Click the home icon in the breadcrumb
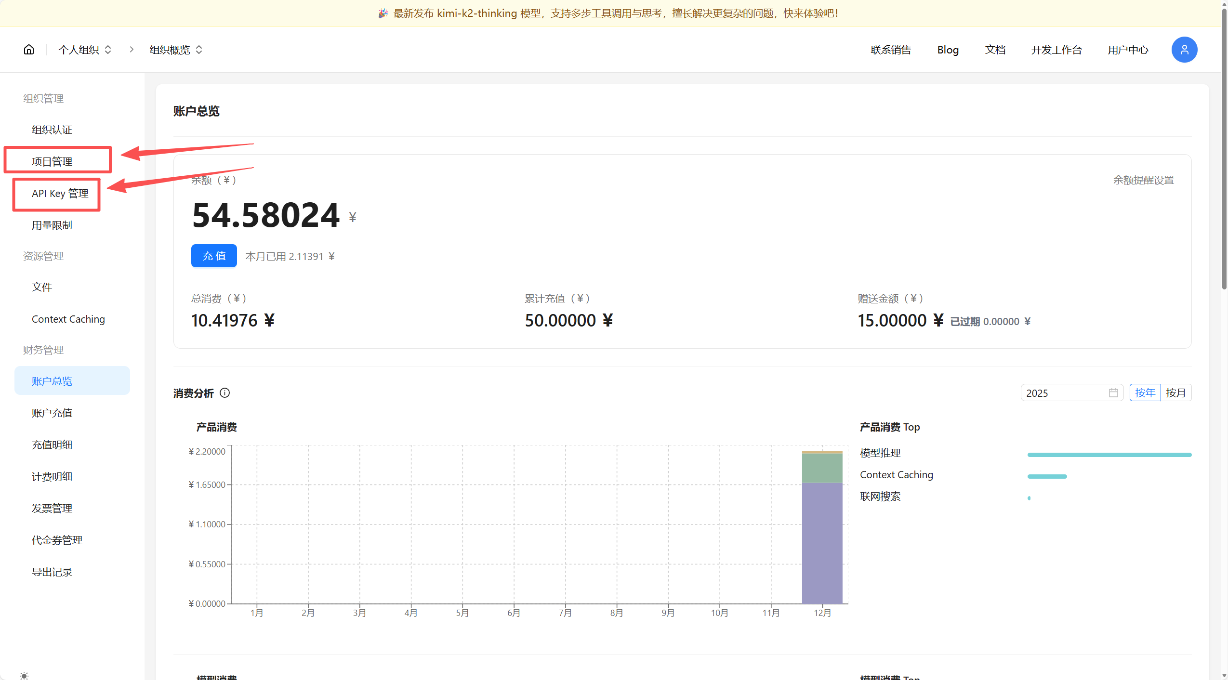Image resolution: width=1228 pixels, height=680 pixels. [x=29, y=50]
